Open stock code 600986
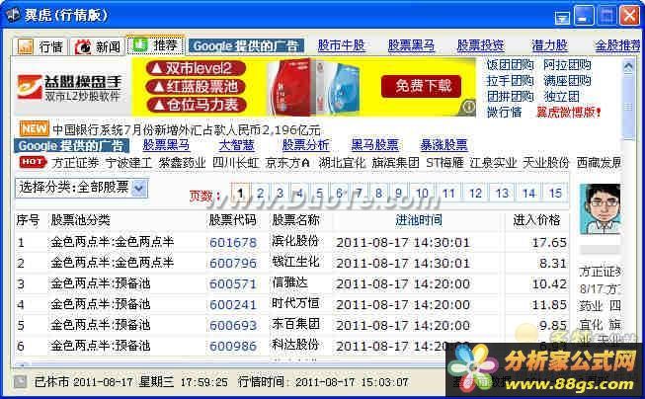Viewport: 645px width, 399px height. click(x=233, y=346)
